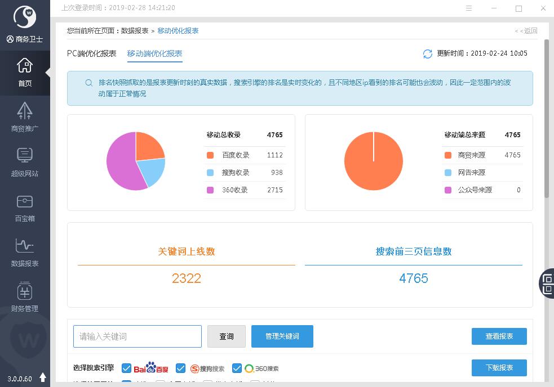554x387 pixels.
Task: Go to the 超级网站 section
Action: [x=25, y=161]
